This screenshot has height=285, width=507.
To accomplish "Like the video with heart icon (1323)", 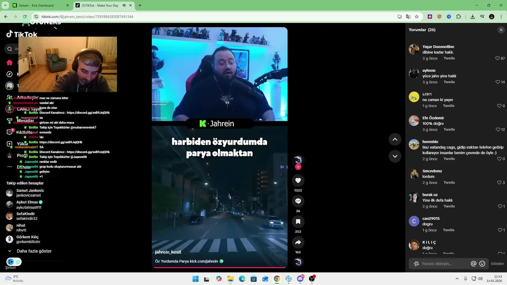I will (x=298, y=180).
